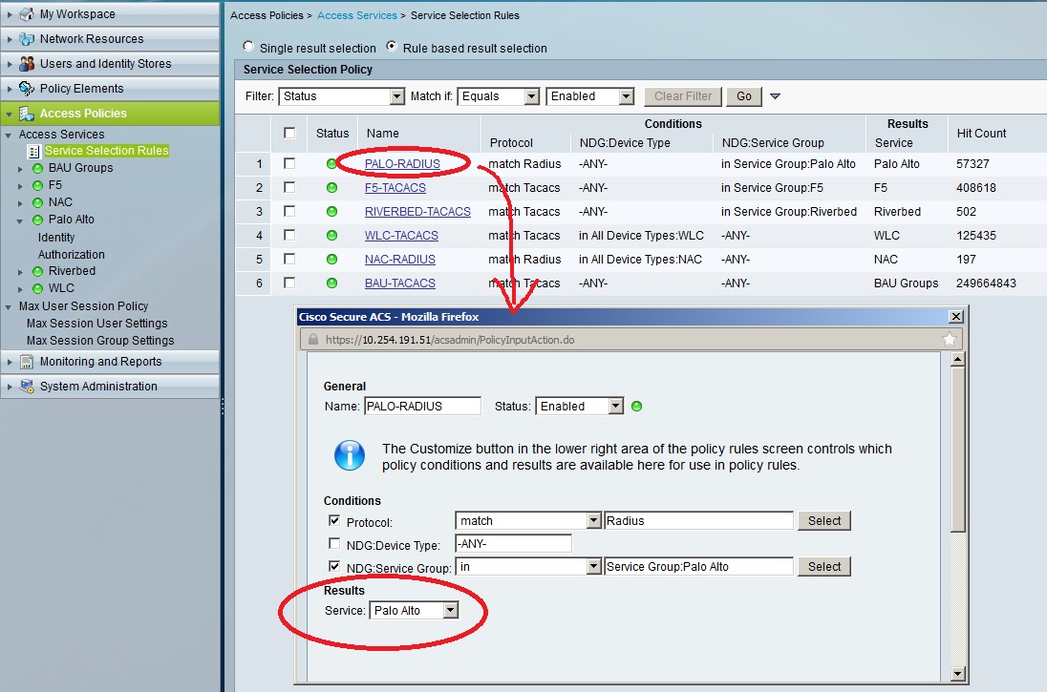Screen dimensions: 1047x692
Task: Click Access Services breadcrumb link
Action: [357, 15]
